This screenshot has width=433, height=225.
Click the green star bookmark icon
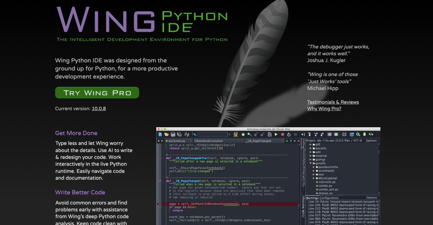pyautogui.click(x=243, y=134)
